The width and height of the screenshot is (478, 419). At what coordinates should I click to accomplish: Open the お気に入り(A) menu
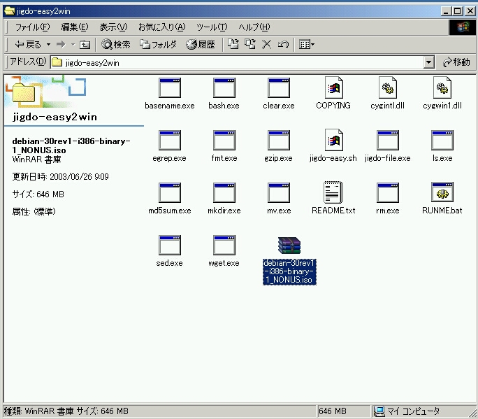coord(161,27)
